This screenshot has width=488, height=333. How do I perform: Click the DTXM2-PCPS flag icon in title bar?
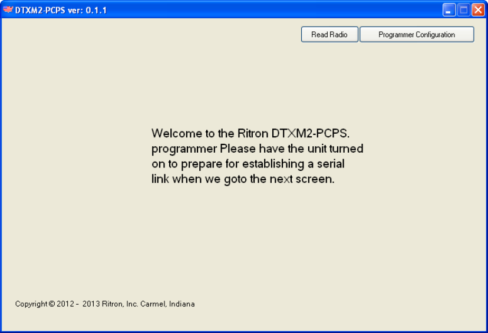pyautogui.click(x=8, y=9)
